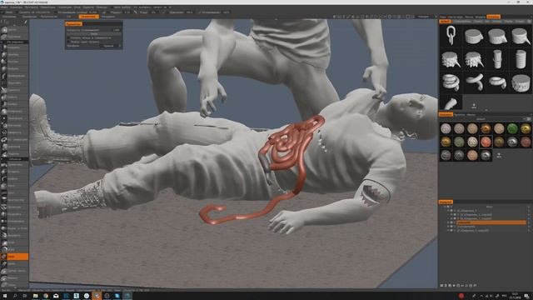
Task: Click the active orange materials panel tab
Action: pos(446,115)
